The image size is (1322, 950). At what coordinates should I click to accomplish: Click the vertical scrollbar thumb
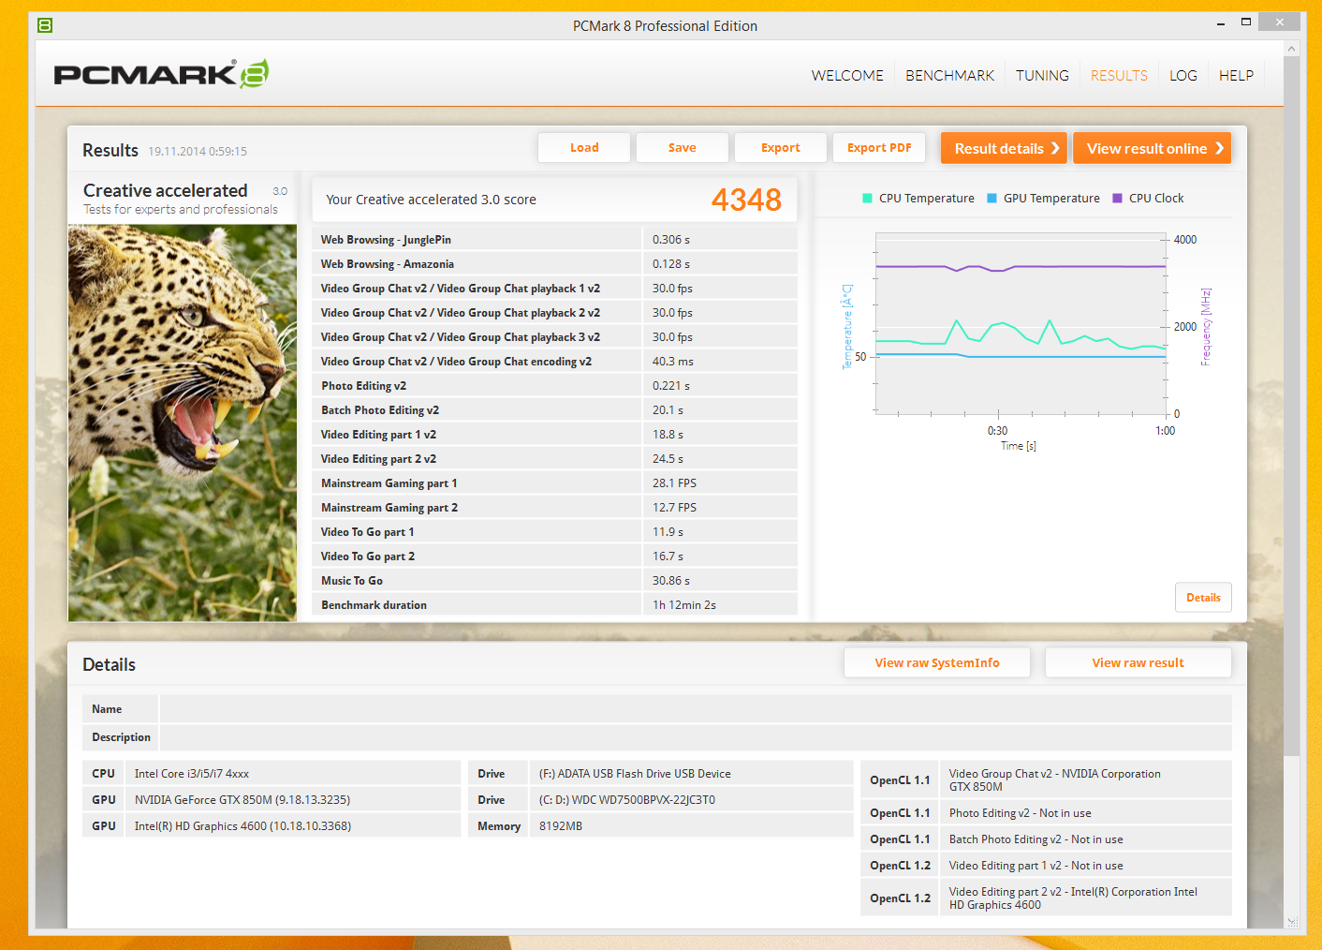coord(1291,406)
